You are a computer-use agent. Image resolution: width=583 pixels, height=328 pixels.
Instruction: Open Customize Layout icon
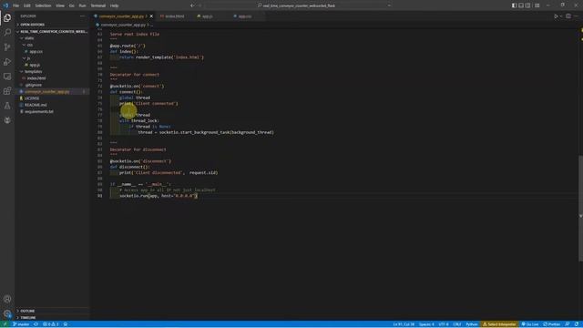pos(537,5)
